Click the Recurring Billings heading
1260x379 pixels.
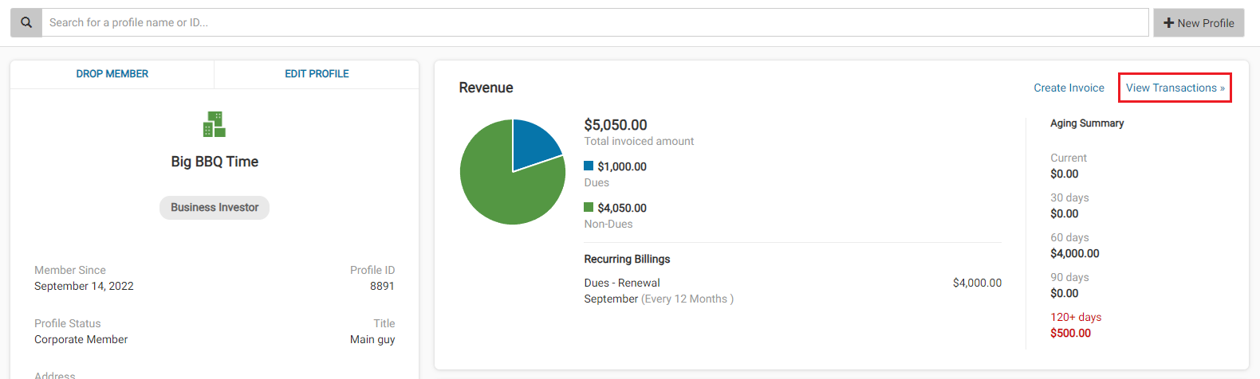pos(627,259)
